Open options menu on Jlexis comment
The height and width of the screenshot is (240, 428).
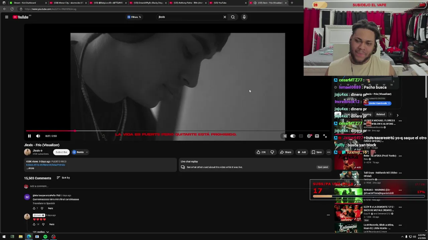328,215
